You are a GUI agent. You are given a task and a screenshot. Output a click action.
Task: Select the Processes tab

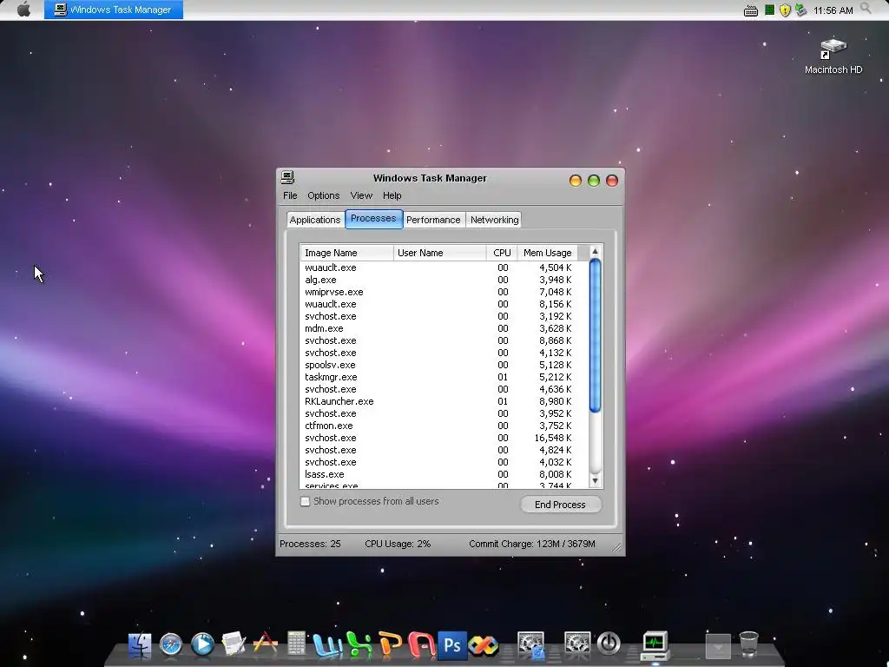(x=373, y=219)
